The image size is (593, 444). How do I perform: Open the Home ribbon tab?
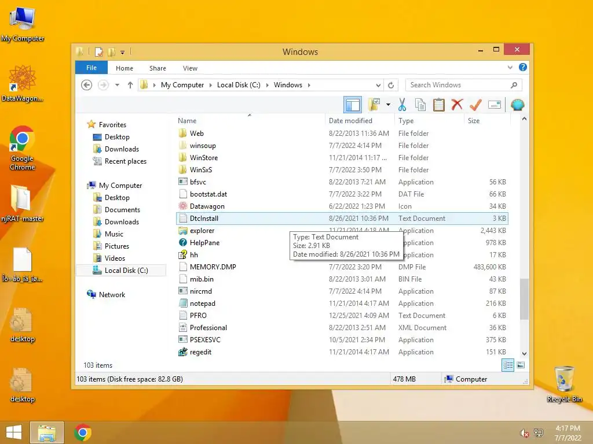(125, 68)
